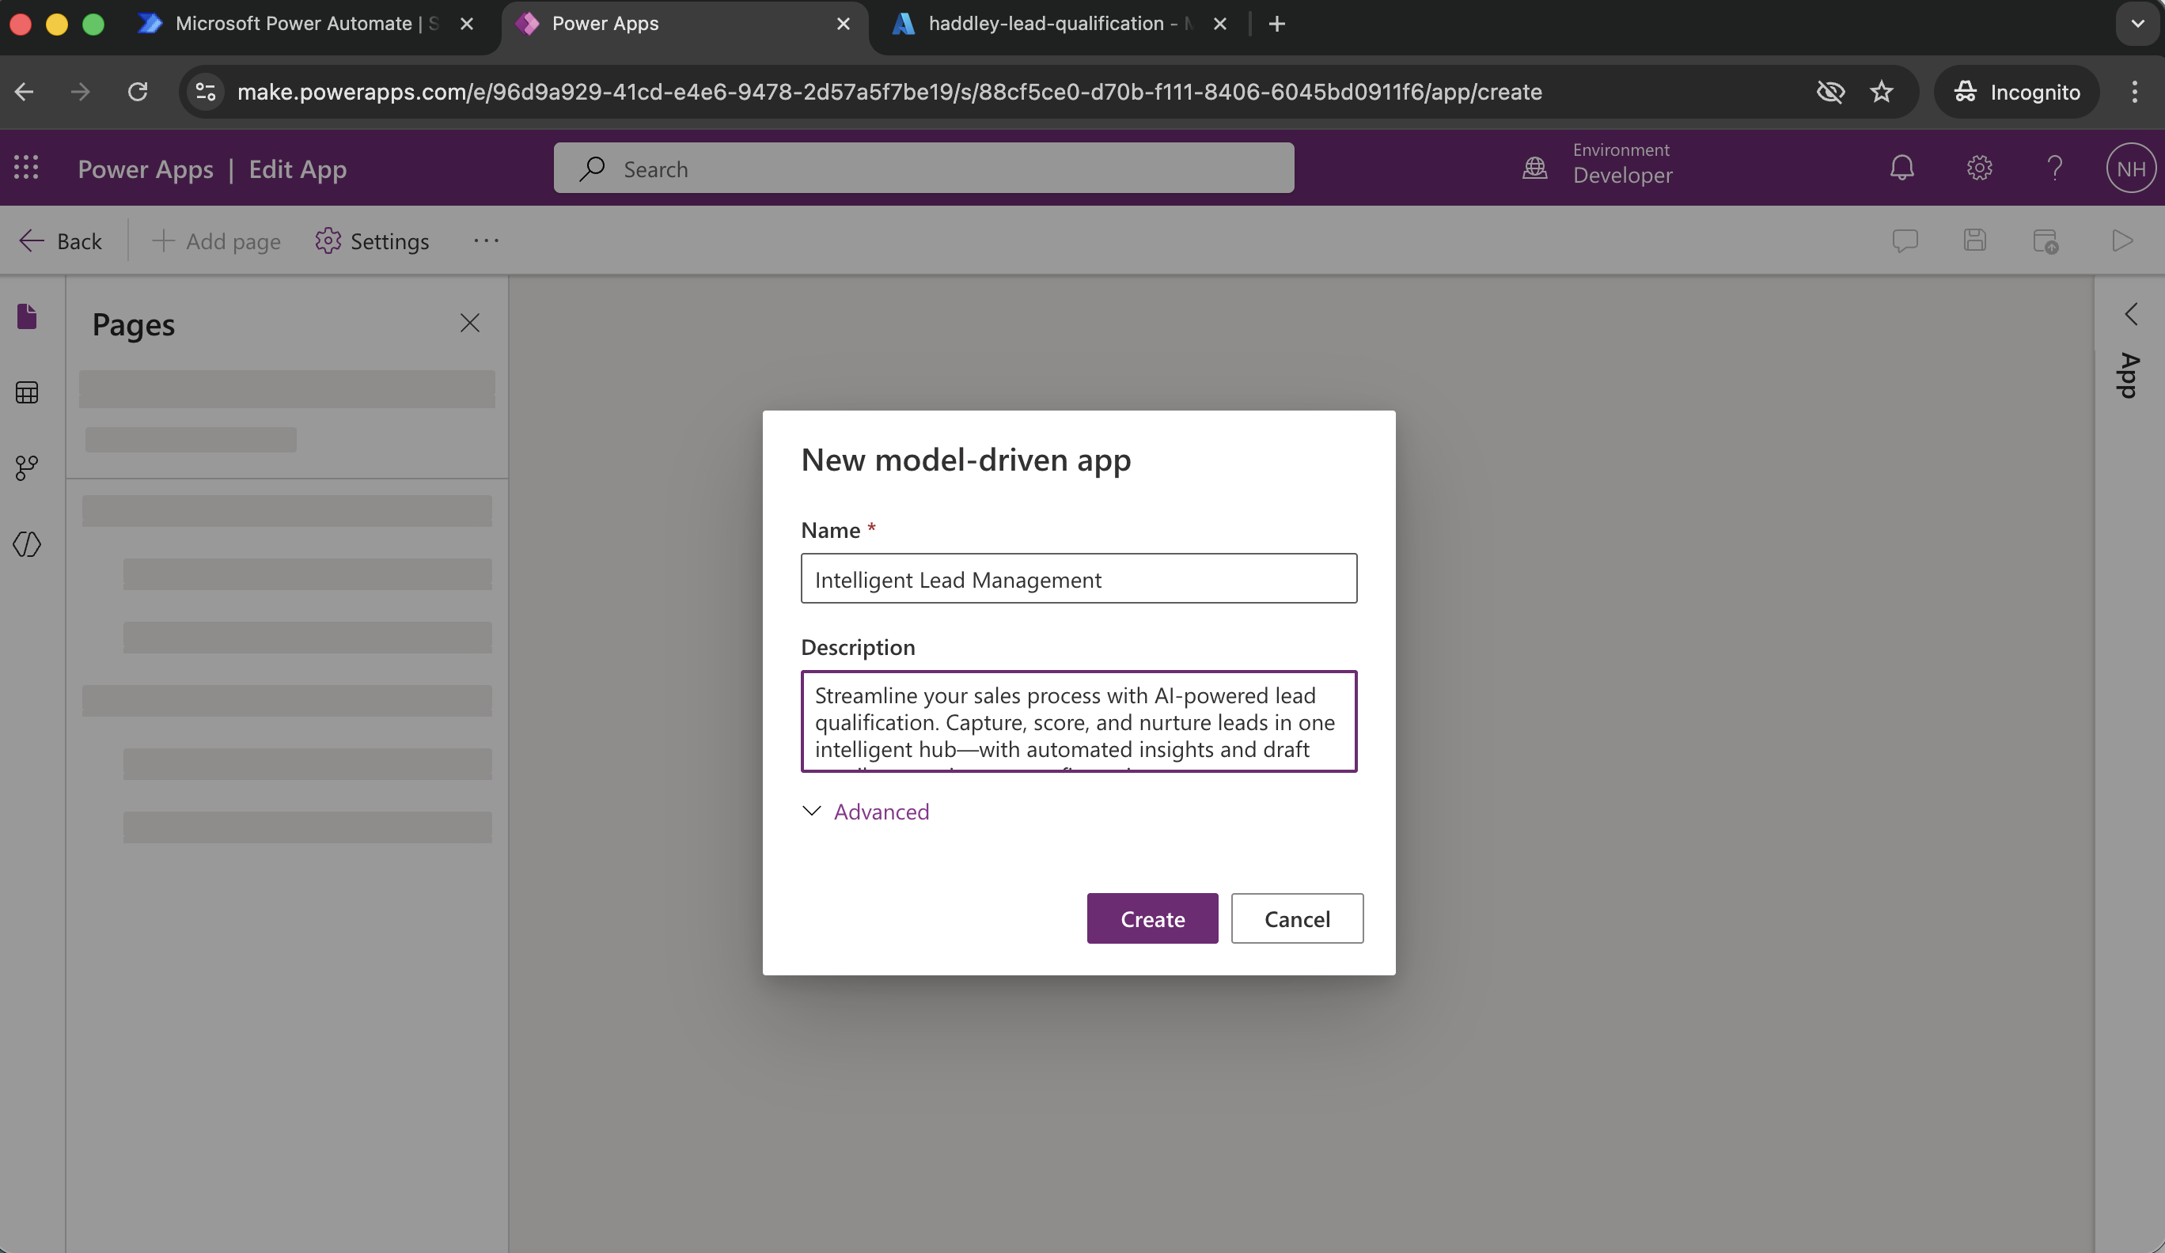Open the Data tables icon in sidebar

[x=27, y=392]
